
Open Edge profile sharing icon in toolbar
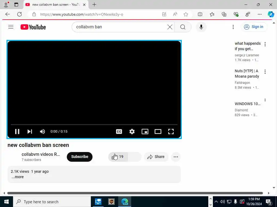pyautogui.click(x=248, y=15)
